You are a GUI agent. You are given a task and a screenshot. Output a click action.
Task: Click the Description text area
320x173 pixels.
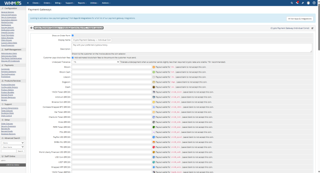(192, 48)
